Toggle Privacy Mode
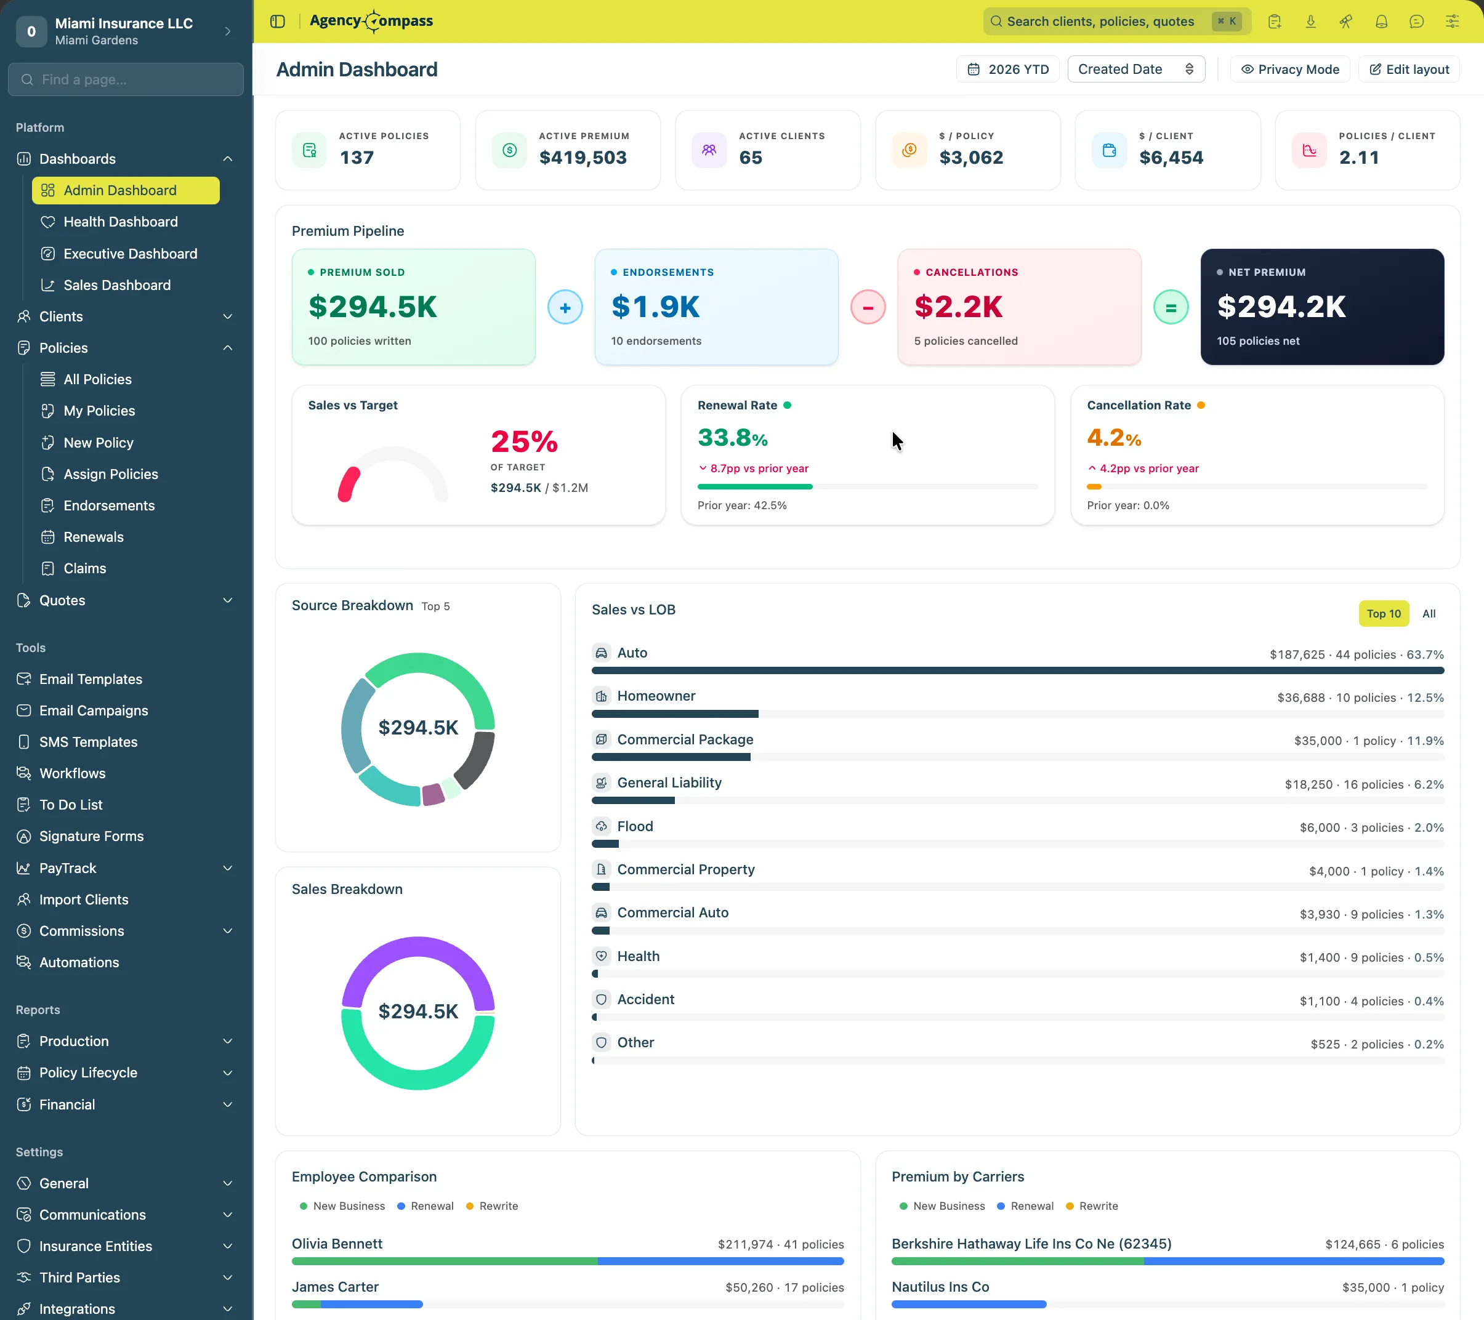Screen dimensions: 1484x1320 pyautogui.click(x=1290, y=69)
